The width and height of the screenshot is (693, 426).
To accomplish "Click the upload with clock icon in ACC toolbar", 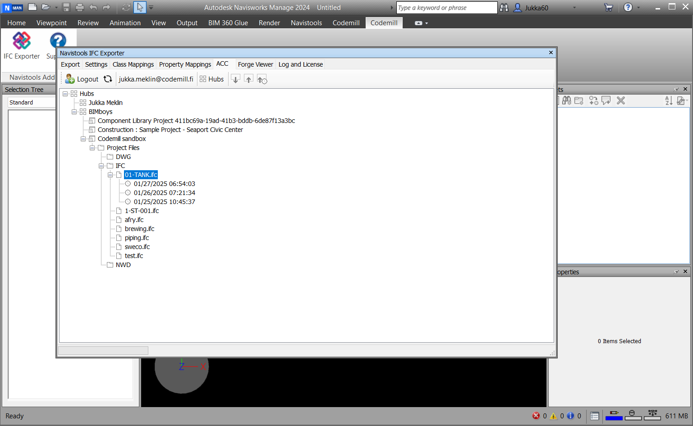I will (262, 79).
